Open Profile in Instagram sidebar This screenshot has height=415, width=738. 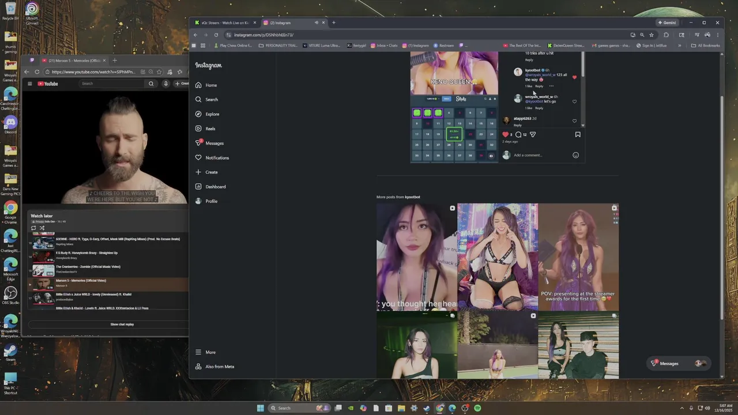206,201
